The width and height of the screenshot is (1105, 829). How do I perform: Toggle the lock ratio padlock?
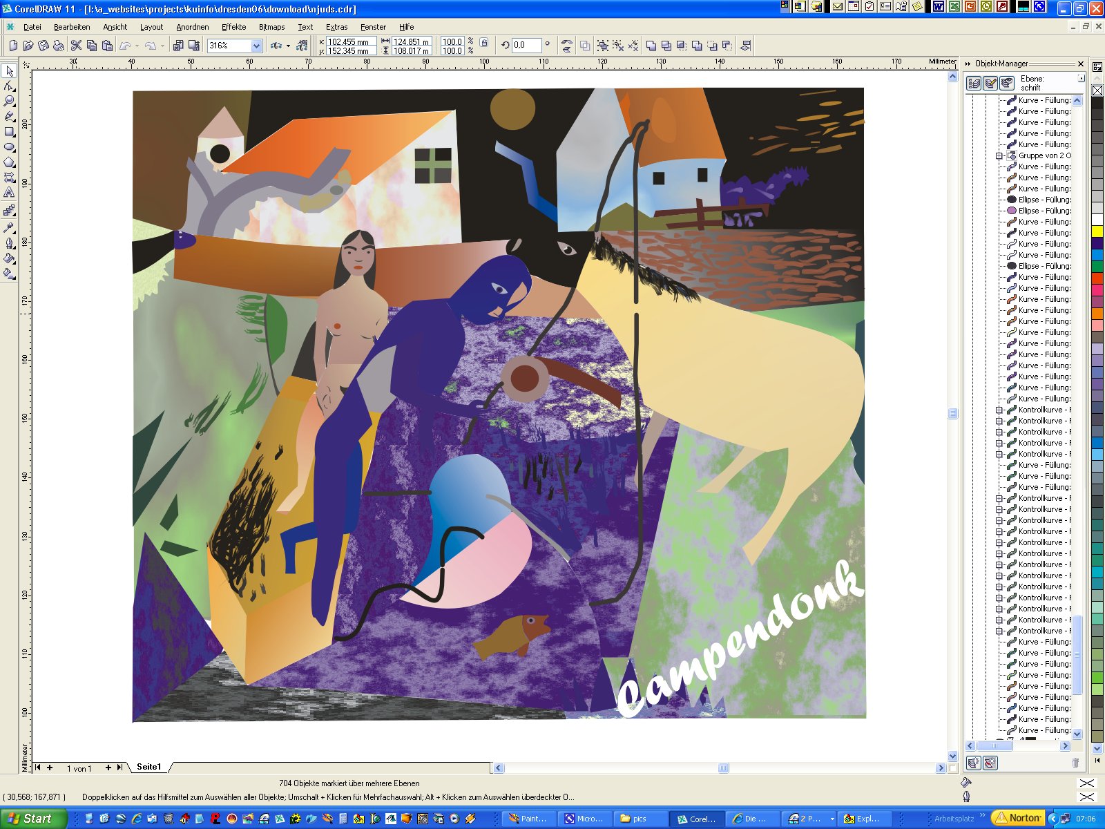[484, 43]
